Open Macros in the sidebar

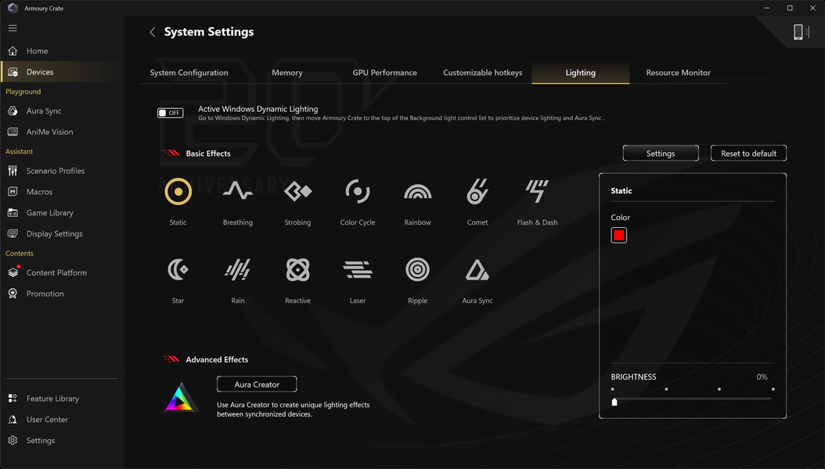click(62, 192)
